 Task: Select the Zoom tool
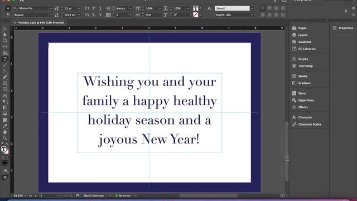(5, 138)
